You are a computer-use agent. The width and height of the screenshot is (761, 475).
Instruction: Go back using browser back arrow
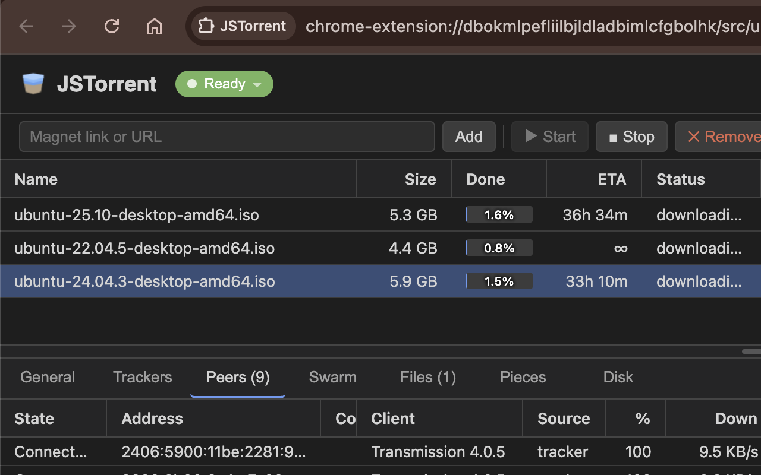point(26,26)
